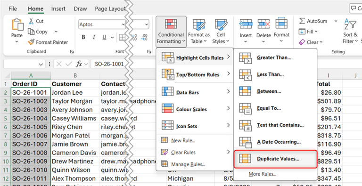
Task: Click the Format cells icon
Action: [281, 23]
